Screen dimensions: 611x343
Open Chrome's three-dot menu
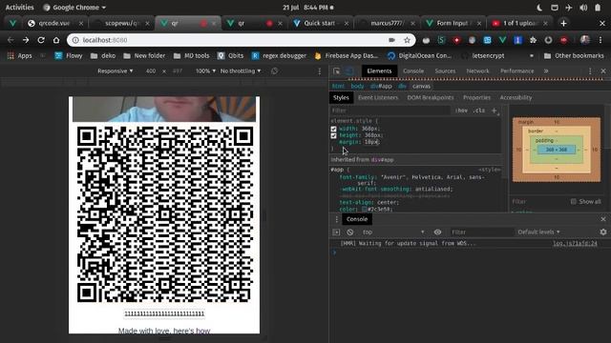(x=600, y=40)
